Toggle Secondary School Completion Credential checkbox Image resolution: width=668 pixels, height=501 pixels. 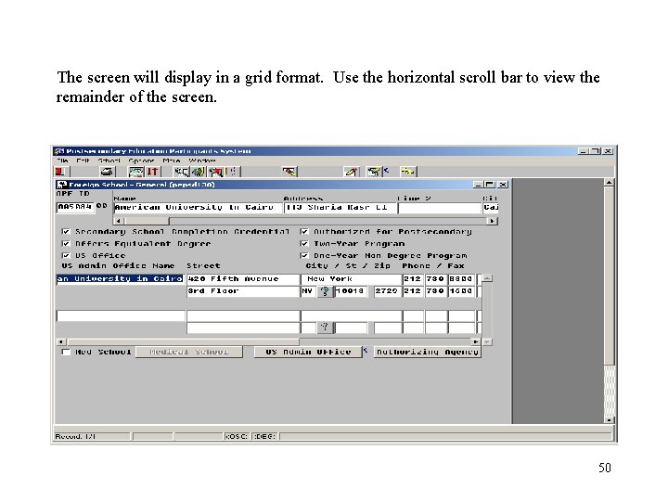click(66, 232)
